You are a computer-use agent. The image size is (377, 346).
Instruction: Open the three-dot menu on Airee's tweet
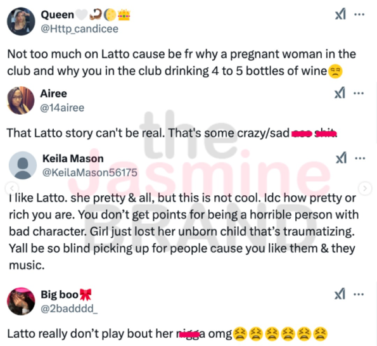pyautogui.click(x=359, y=93)
